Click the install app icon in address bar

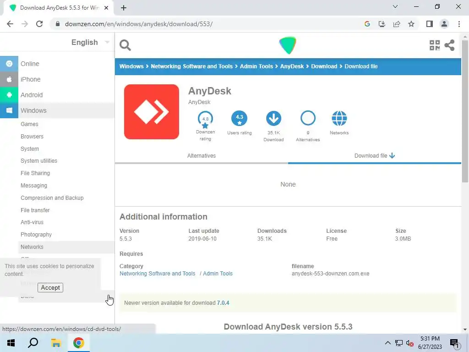[382, 24]
